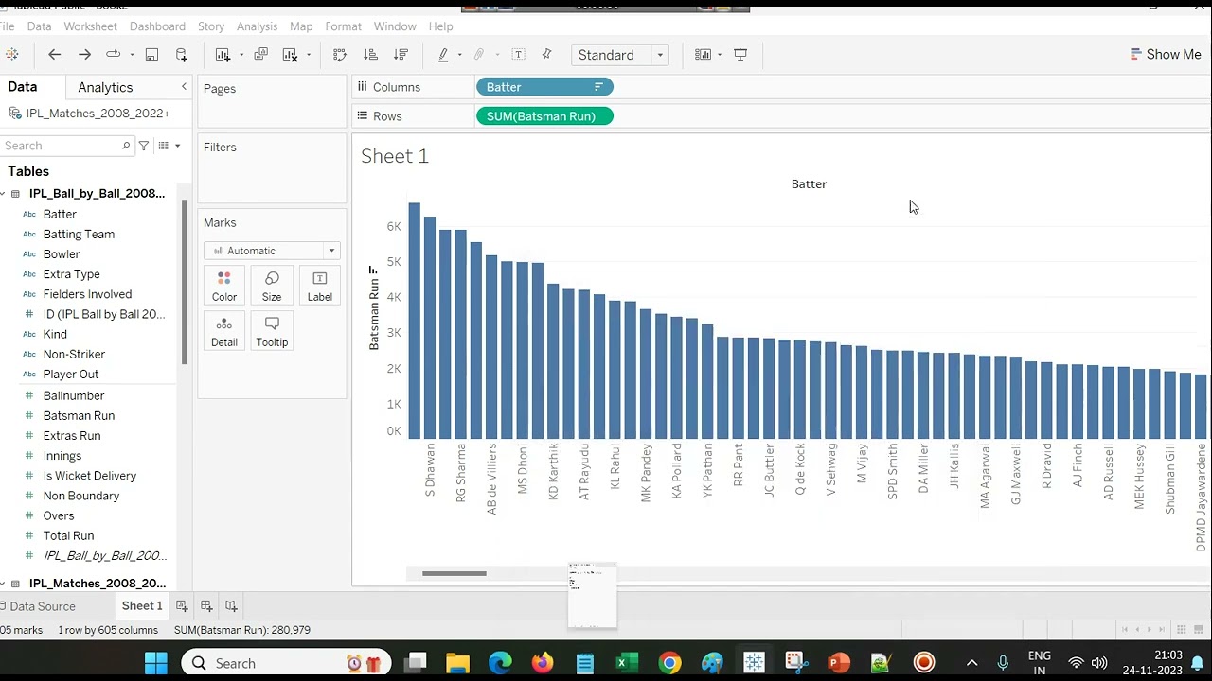Click Show/Hide cards toolbar icon

(703, 55)
